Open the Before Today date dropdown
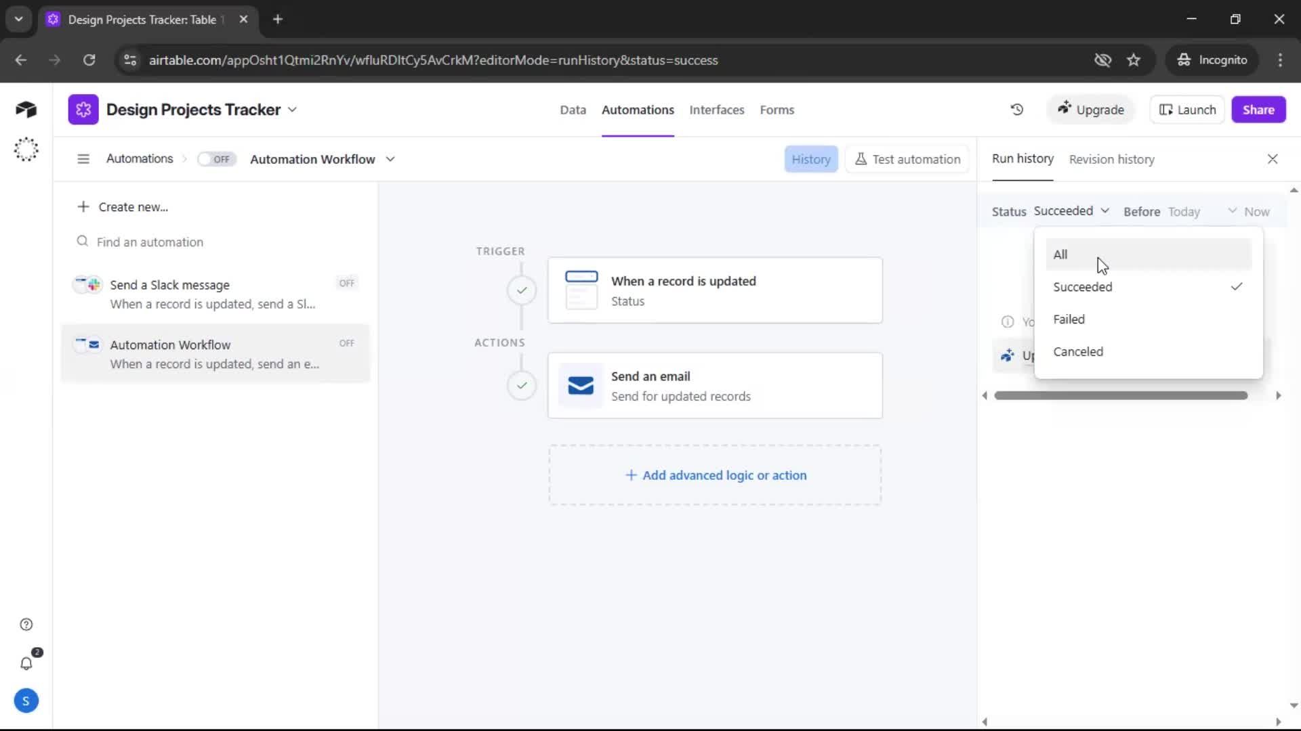 pos(1203,212)
